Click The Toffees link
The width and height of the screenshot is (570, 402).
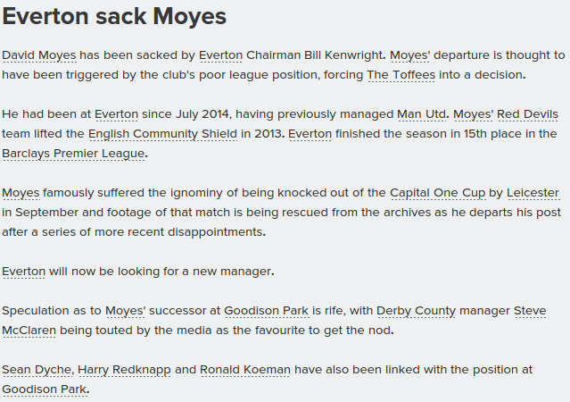401,75
